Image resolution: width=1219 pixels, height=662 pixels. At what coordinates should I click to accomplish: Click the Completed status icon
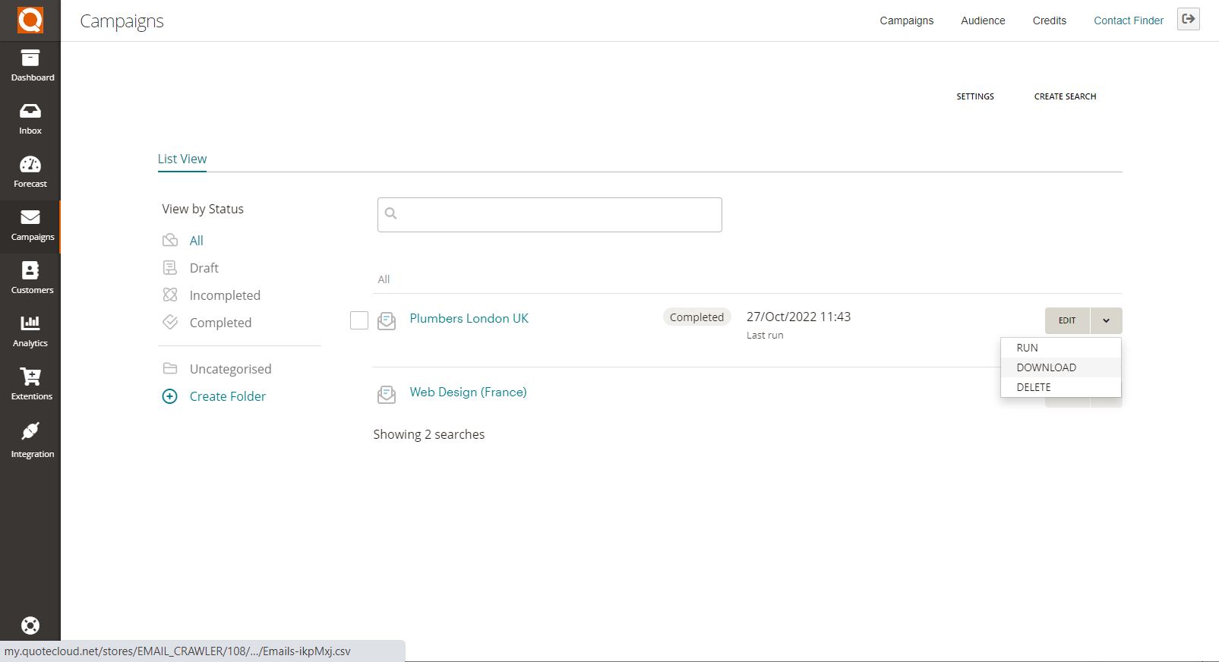(x=170, y=322)
